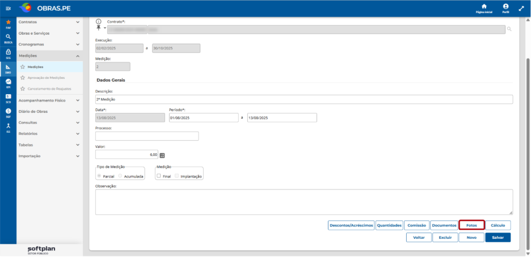This screenshot has height=257, width=531.
Task: Expand the Contratos menu section
Action: click(49, 22)
